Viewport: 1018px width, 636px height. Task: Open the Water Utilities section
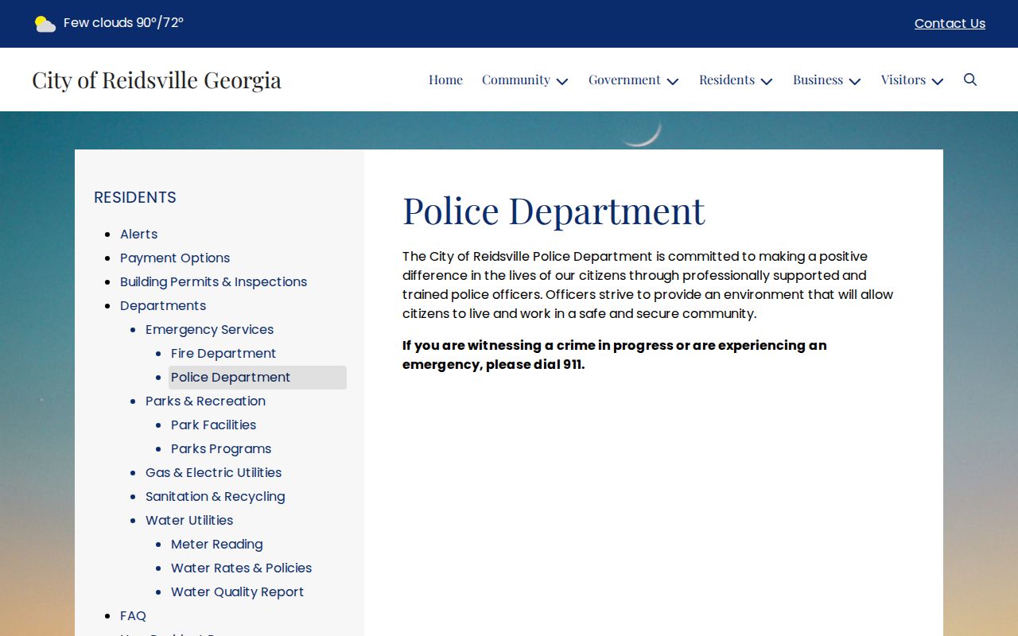(x=189, y=520)
